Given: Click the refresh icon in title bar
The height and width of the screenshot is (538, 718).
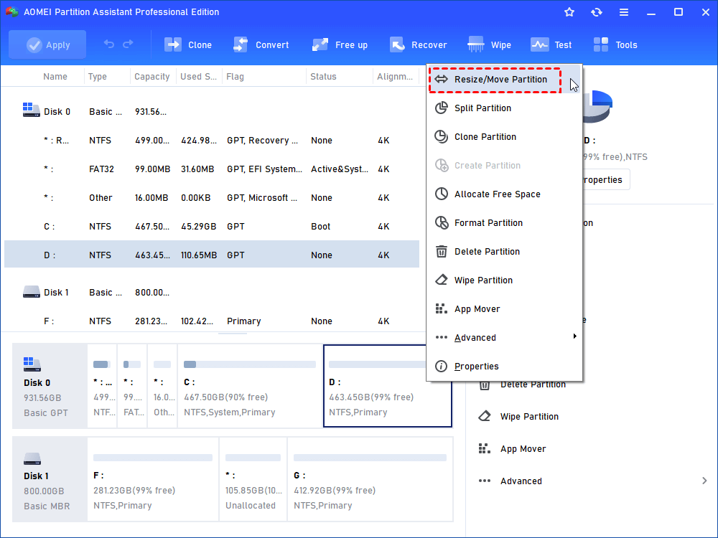Looking at the screenshot, I should pos(596,12).
